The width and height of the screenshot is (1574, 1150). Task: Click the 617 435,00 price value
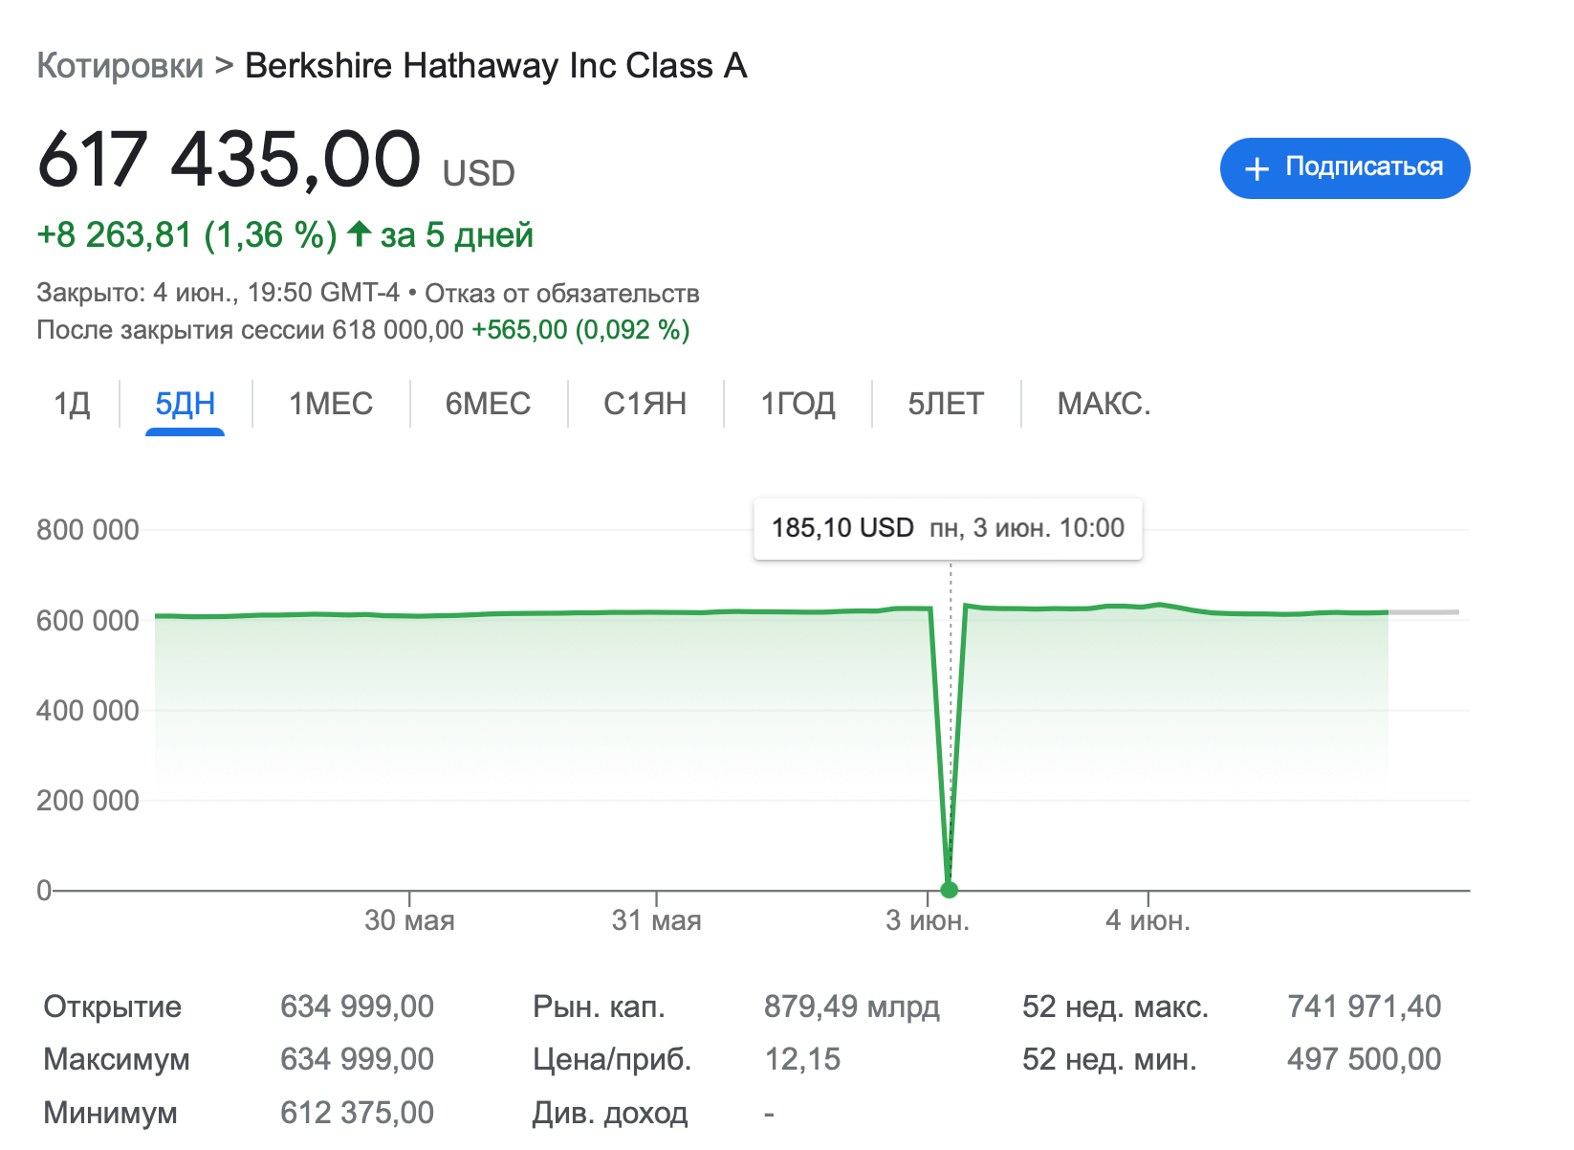pos(229,159)
